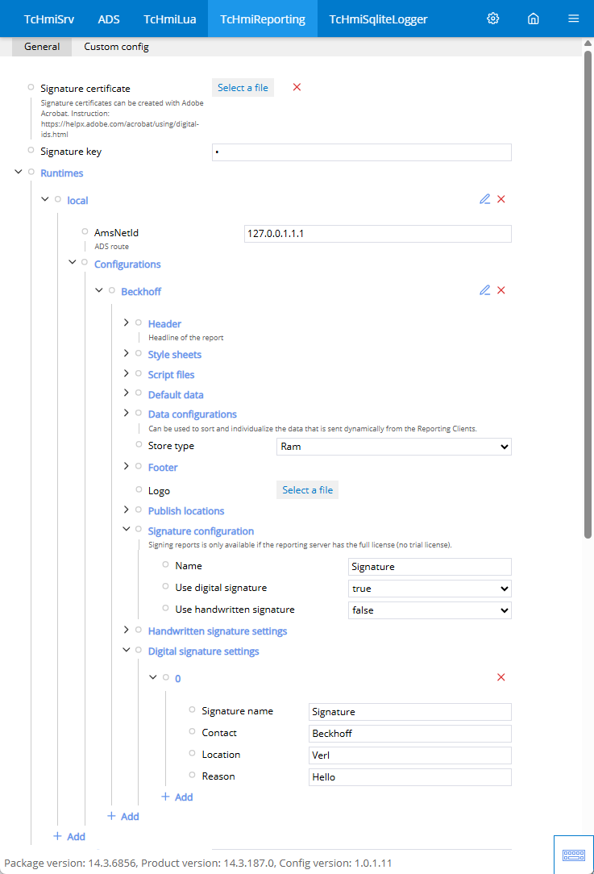Open the Store type dropdown
Viewport: 594px width, 874px height.
click(x=393, y=446)
